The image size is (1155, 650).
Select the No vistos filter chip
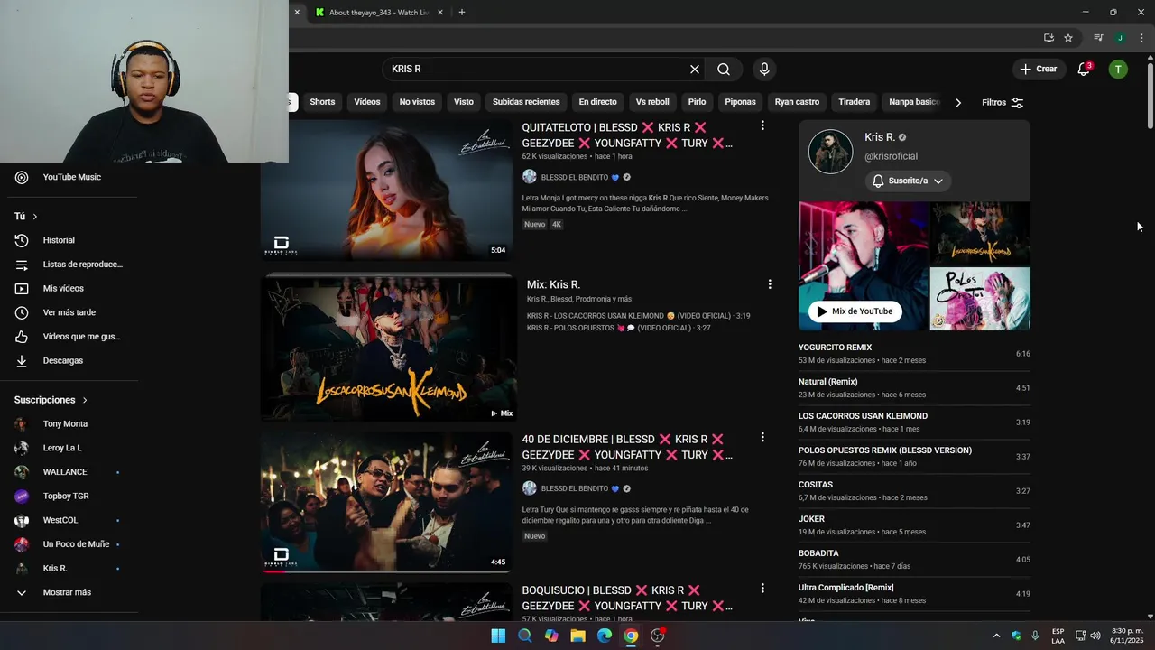click(x=417, y=102)
